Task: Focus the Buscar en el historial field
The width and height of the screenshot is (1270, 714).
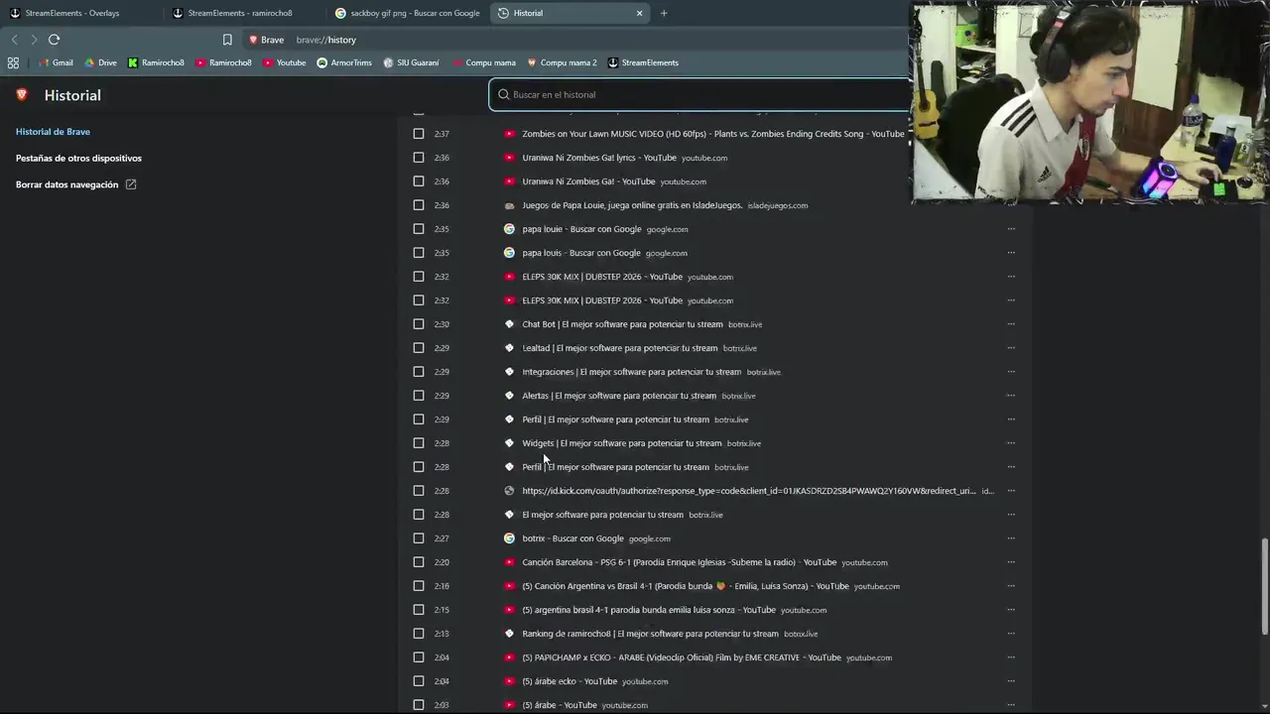Action: tap(700, 94)
